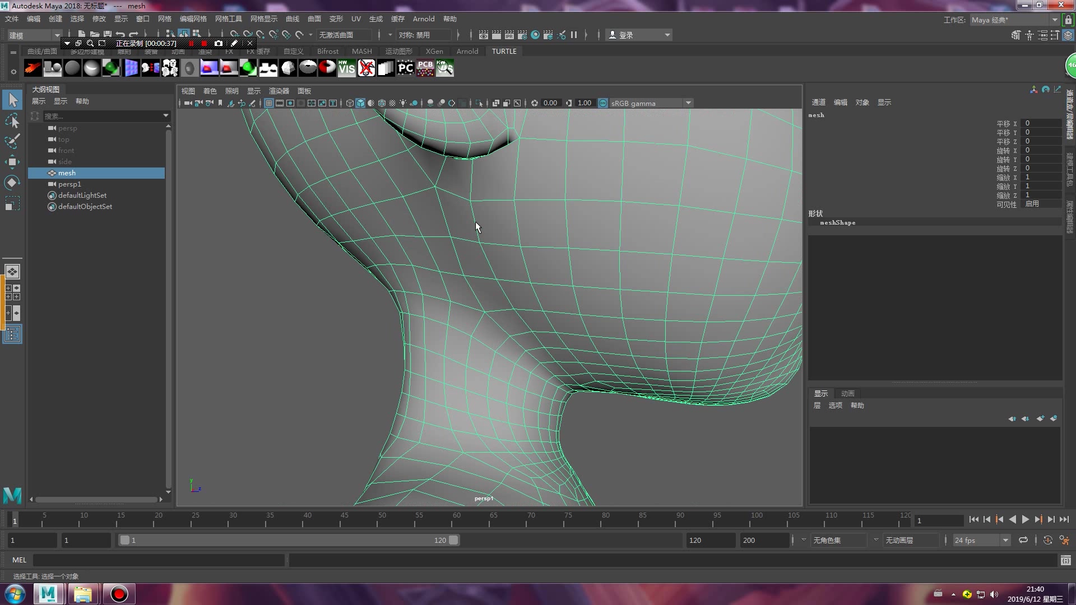
Task: Activate the Move tool in toolbox
Action: click(12, 162)
